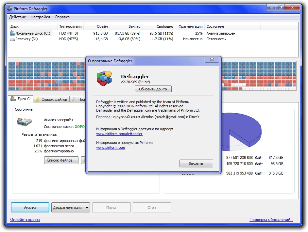This screenshot has height=232, width=308.
Task: Click the 1 071 фрагментов всего line
Action: coord(54,146)
